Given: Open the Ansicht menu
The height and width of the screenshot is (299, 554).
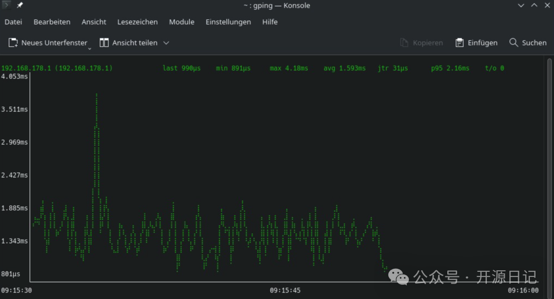Looking at the screenshot, I should tap(94, 22).
